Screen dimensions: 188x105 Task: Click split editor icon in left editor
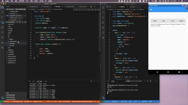point(95,6)
